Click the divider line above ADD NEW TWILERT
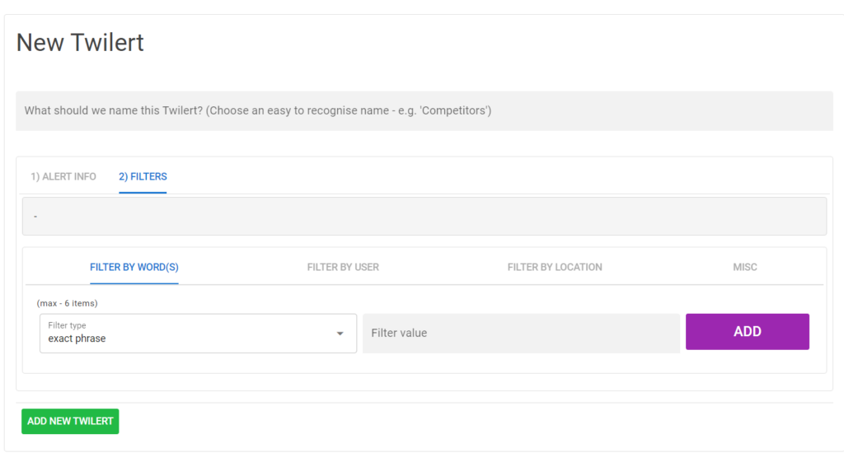 (x=424, y=403)
